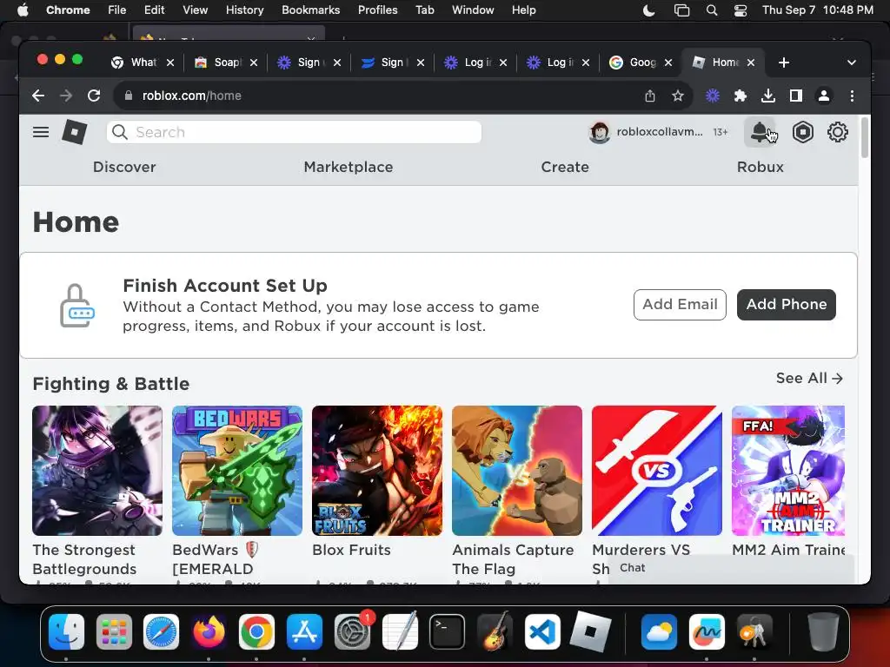Open System Settings from the Dock

pyautogui.click(x=352, y=631)
